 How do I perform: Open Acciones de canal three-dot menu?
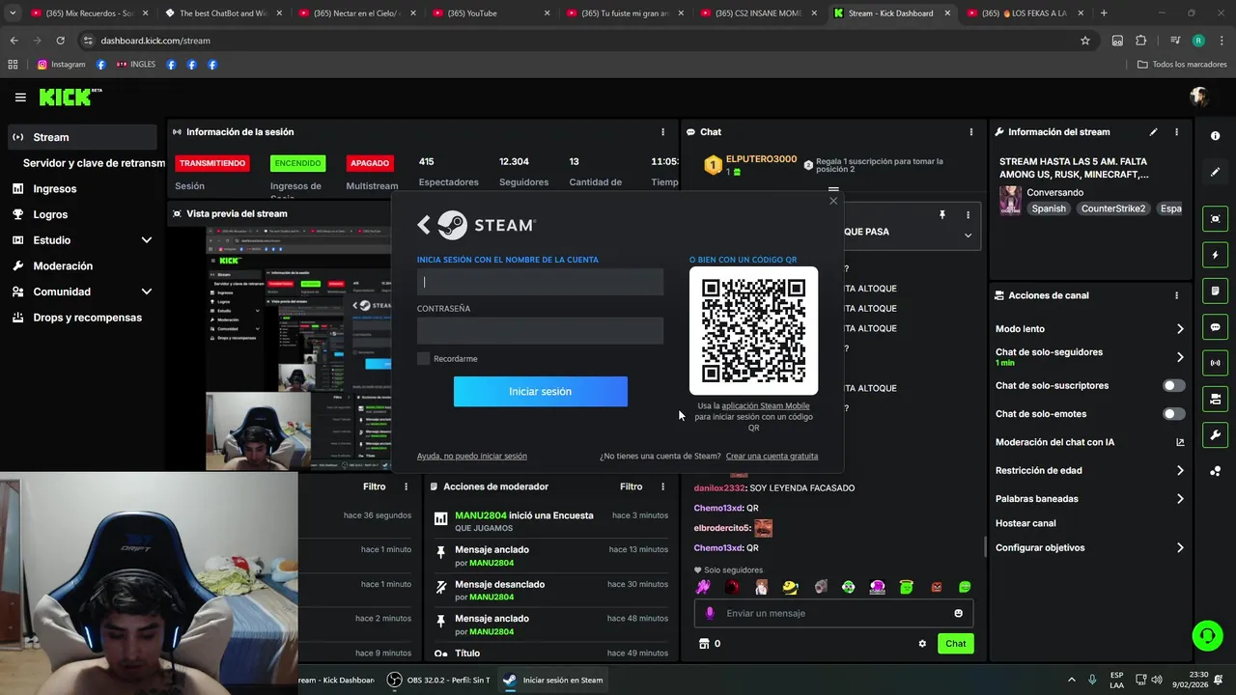1176,295
